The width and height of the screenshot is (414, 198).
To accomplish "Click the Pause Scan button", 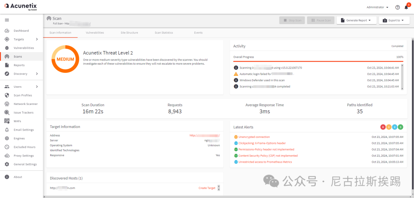I will [x=321, y=20].
